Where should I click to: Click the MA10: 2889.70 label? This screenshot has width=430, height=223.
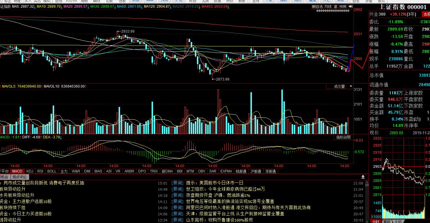pyautogui.click(x=49, y=6)
